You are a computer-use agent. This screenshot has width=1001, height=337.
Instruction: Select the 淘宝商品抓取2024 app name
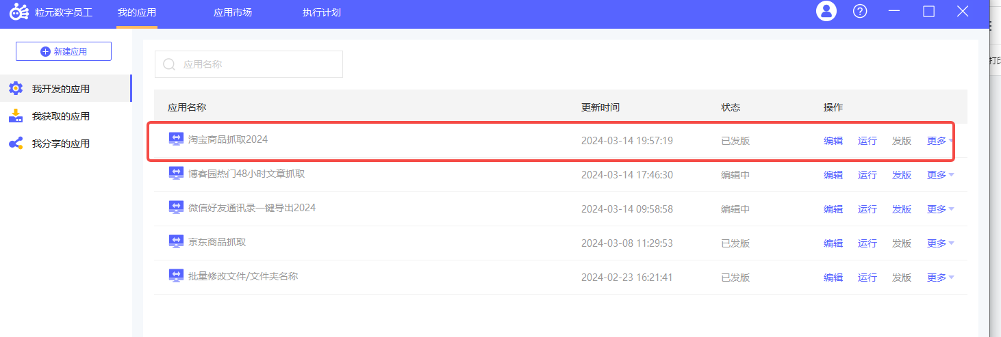(x=228, y=139)
